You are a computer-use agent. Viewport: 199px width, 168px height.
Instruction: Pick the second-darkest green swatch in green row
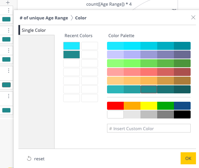coord(166,63)
